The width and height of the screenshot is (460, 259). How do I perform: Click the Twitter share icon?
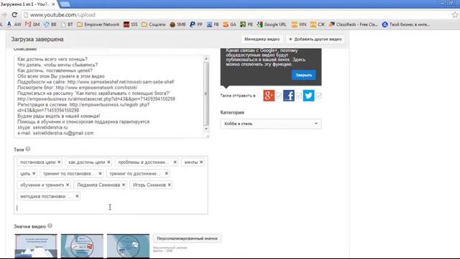point(308,96)
